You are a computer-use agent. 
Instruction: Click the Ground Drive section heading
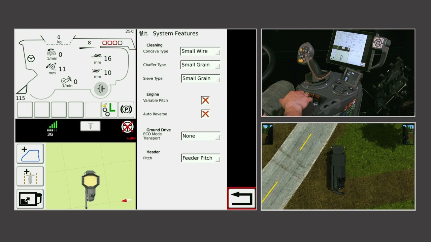click(x=159, y=130)
